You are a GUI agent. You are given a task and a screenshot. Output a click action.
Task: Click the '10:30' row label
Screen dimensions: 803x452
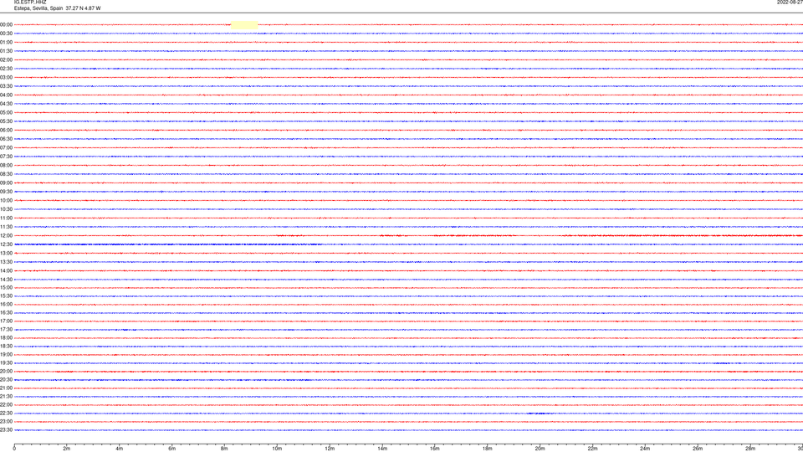(x=6, y=209)
